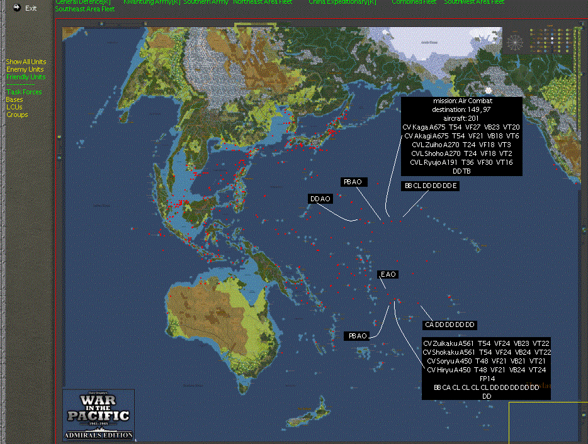Image resolution: width=588 pixels, height=444 pixels.
Task: Click the CVL Shoho A270 row
Action: 461,153
